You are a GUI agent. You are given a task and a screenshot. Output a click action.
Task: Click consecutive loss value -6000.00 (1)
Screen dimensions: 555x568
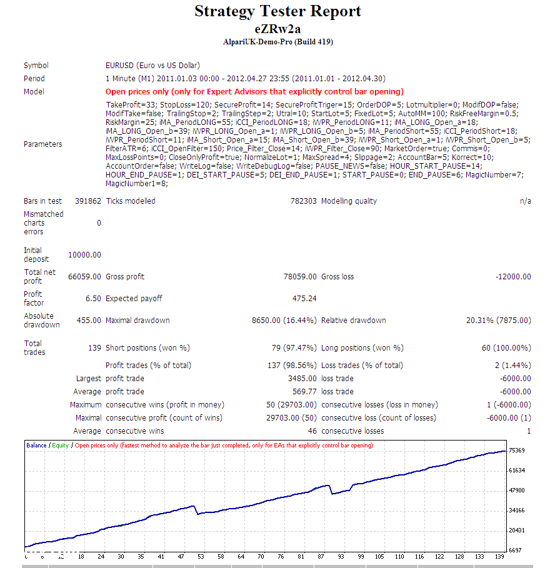coord(509,418)
